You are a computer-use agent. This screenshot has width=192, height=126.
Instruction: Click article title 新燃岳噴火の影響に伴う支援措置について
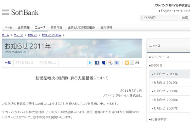coord(72,78)
